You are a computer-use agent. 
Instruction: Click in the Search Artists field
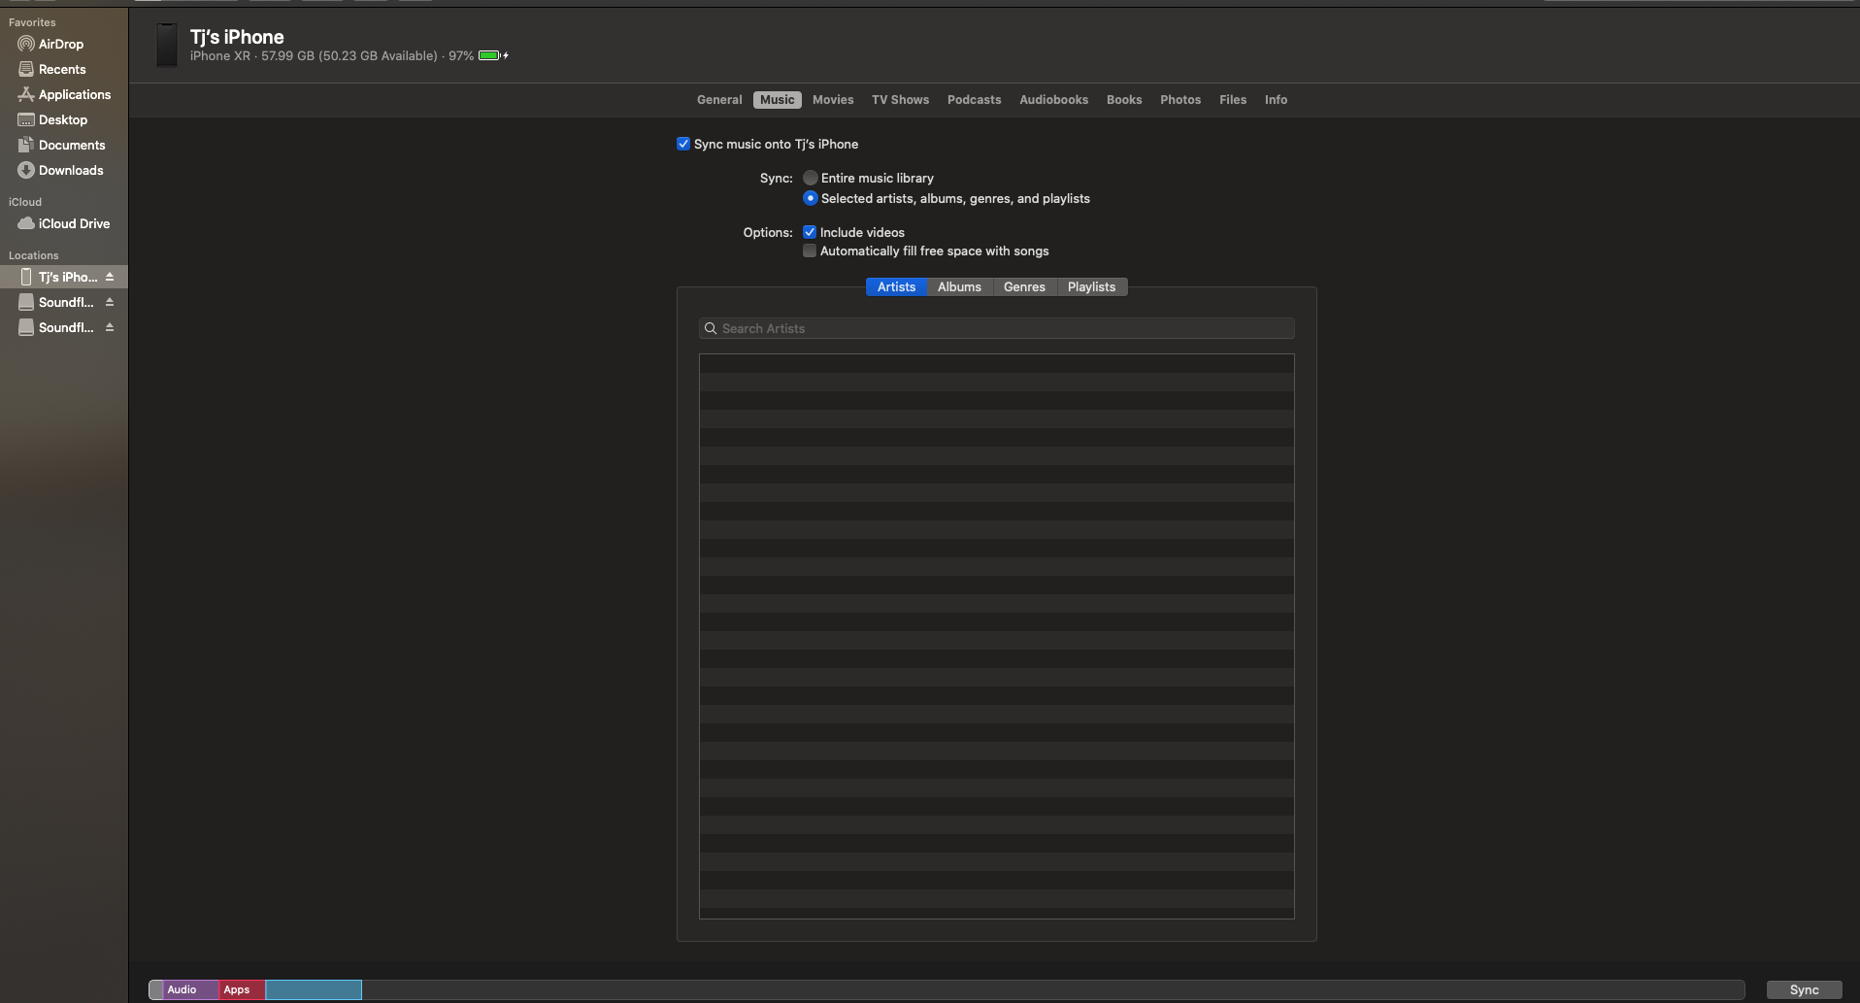coord(997,328)
